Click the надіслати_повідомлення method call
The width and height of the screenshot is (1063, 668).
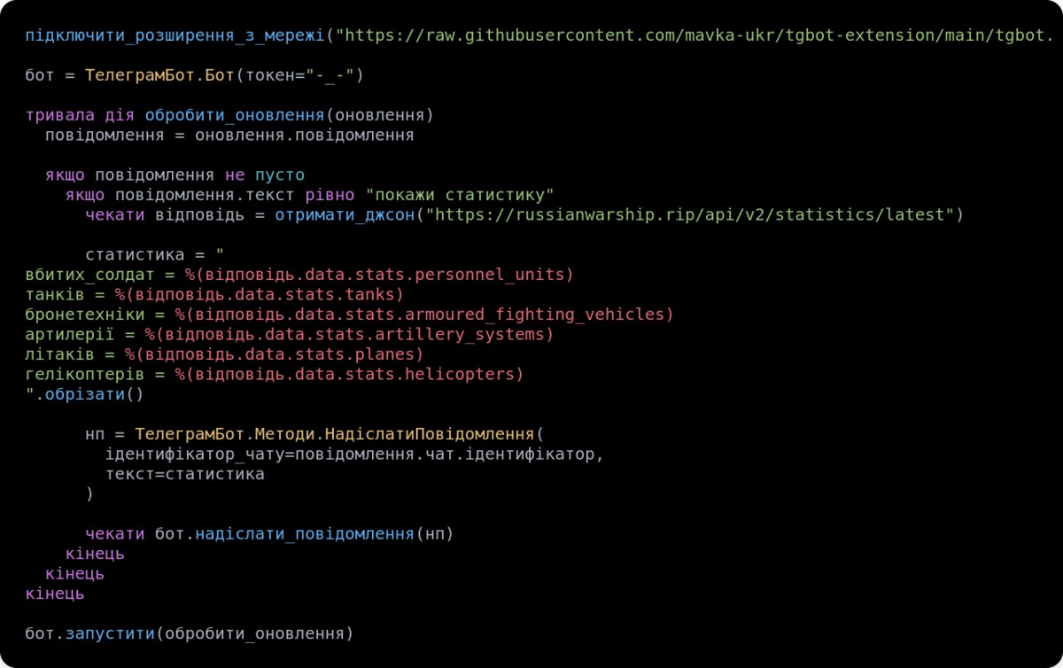pos(304,534)
